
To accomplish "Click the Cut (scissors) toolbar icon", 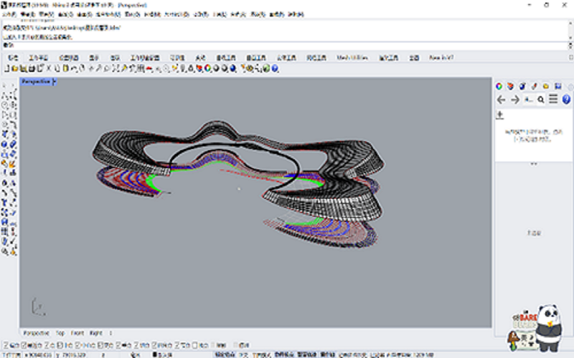I will point(49,68).
